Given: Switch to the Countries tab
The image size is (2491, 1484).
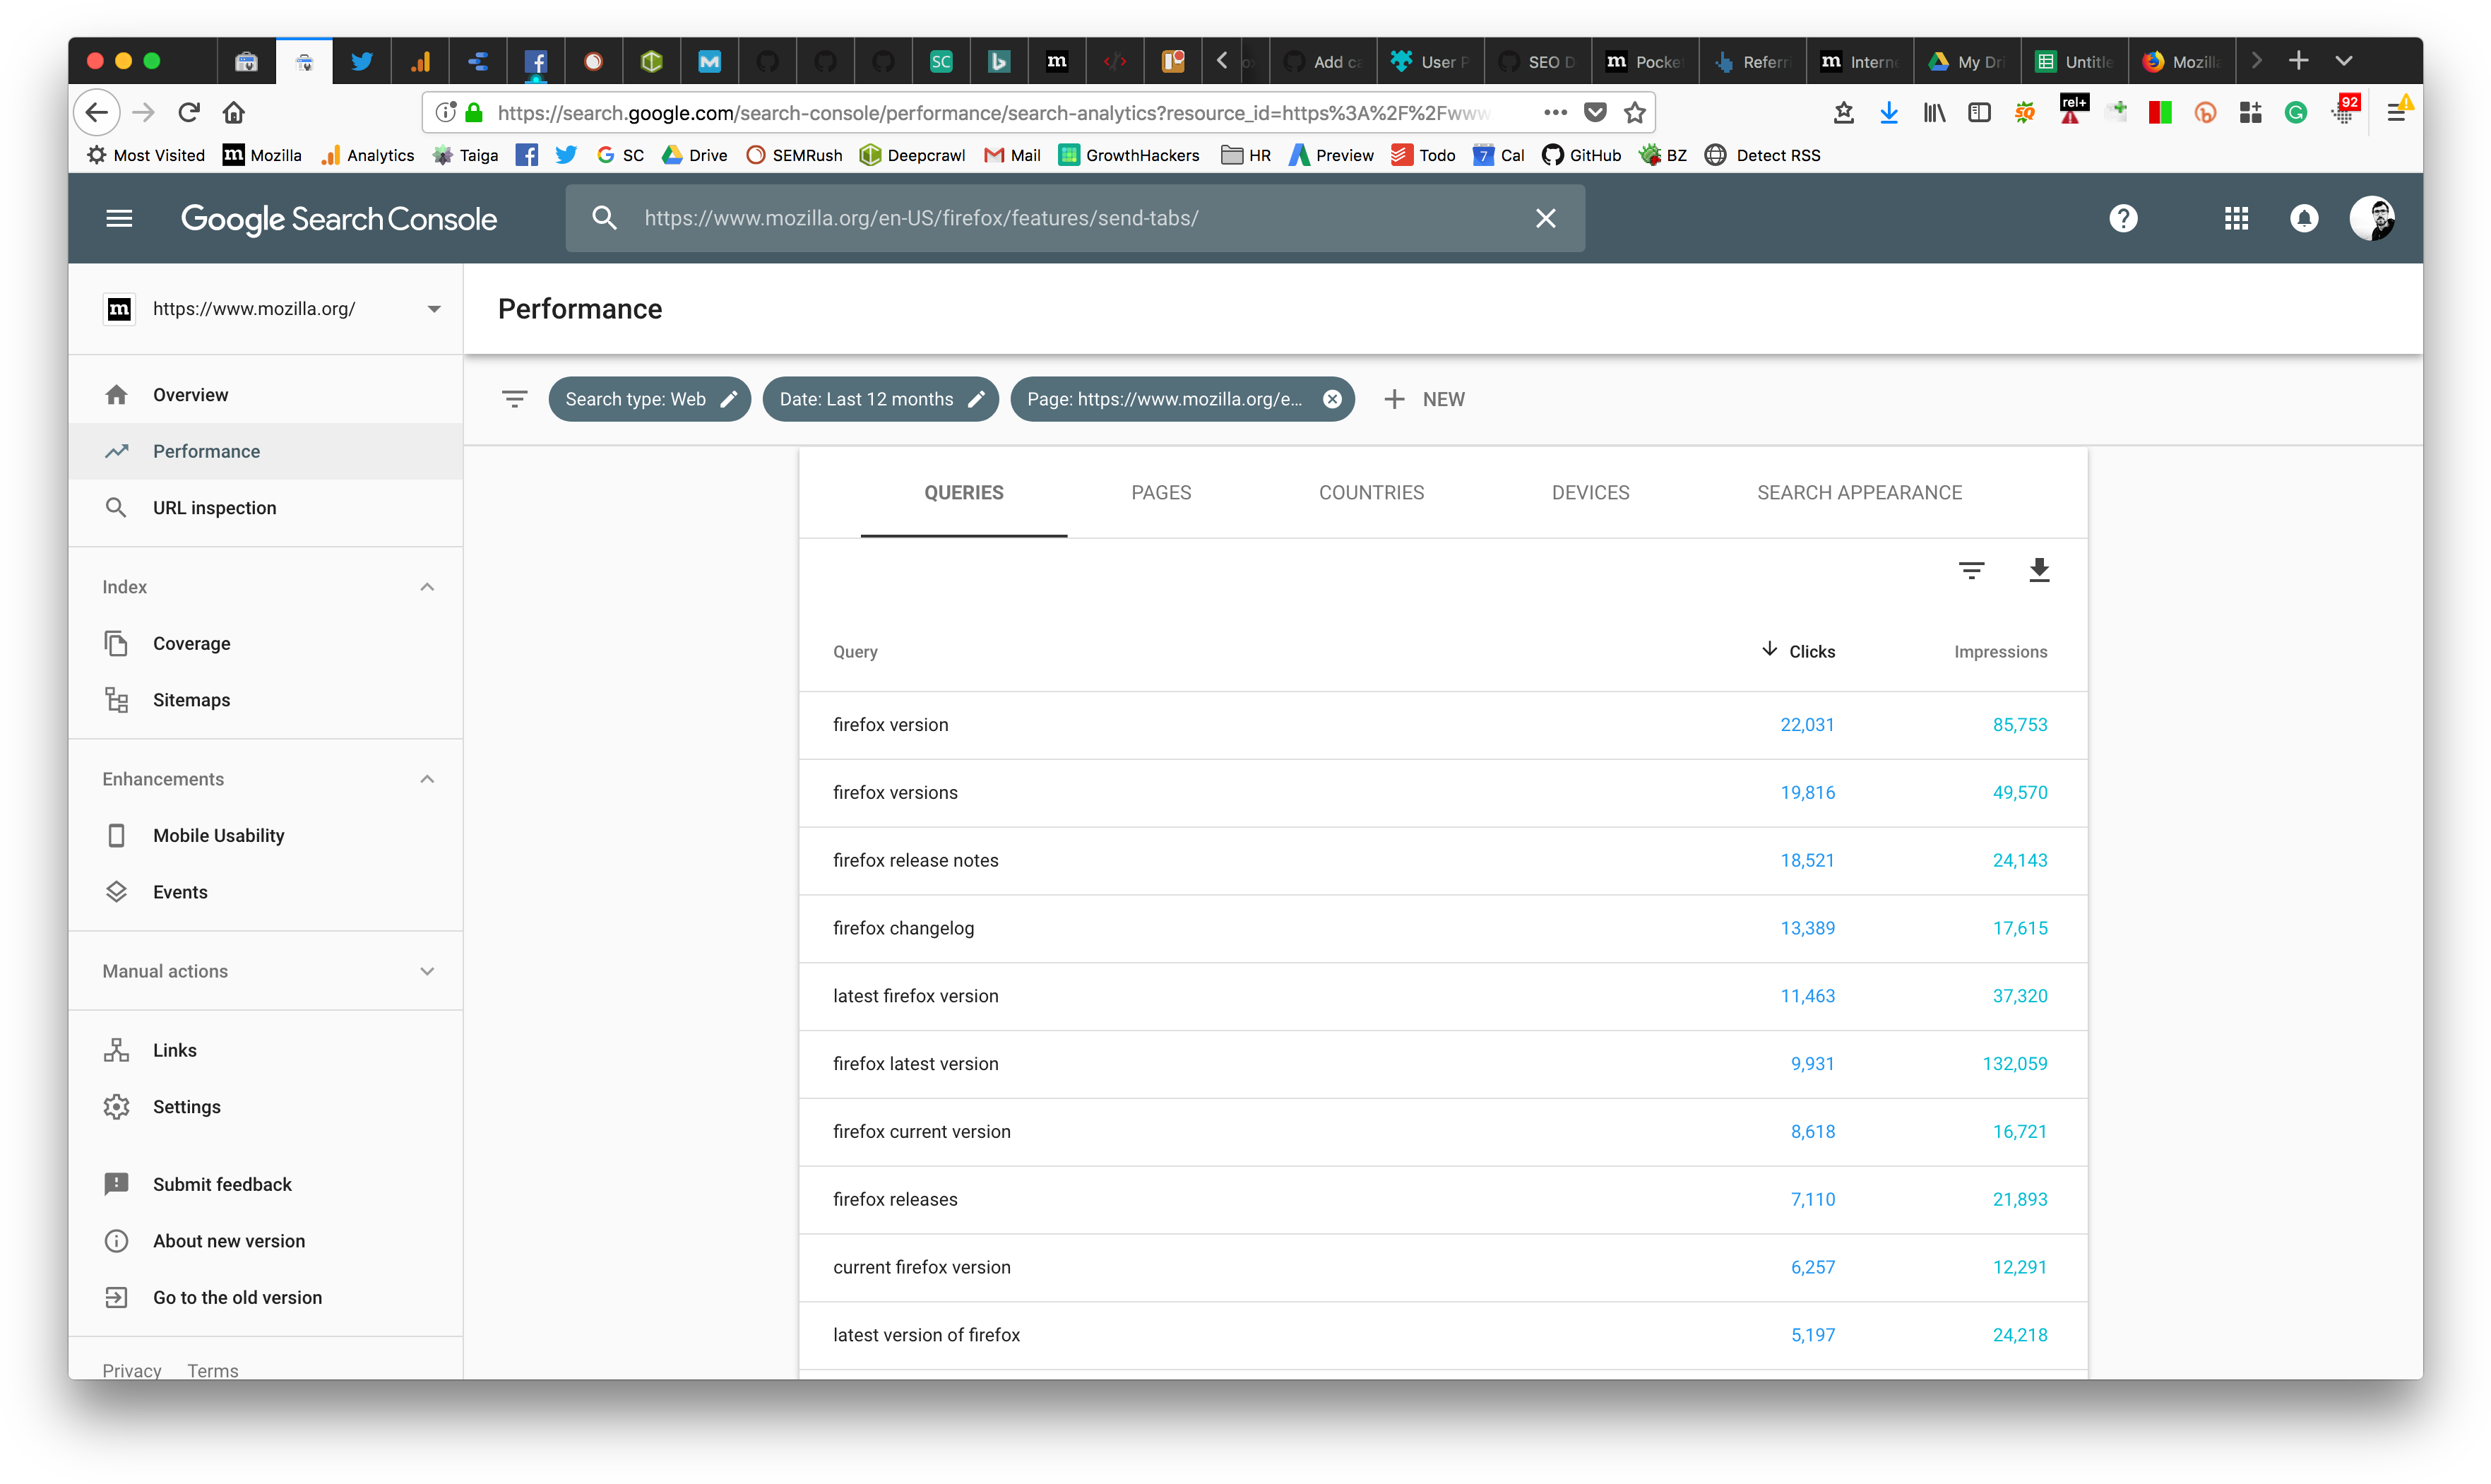Looking at the screenshot, I should coord(1370,492).
